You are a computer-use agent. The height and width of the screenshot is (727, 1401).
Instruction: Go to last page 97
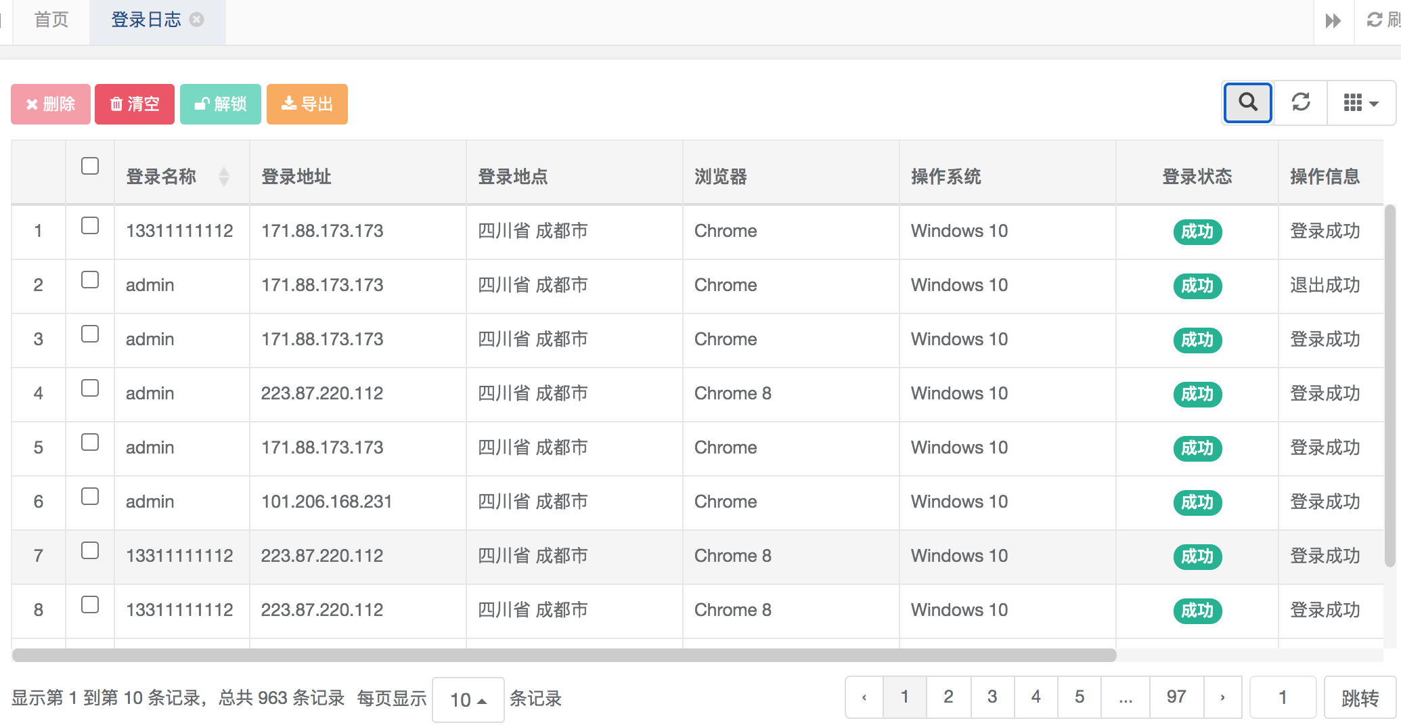1176,697
